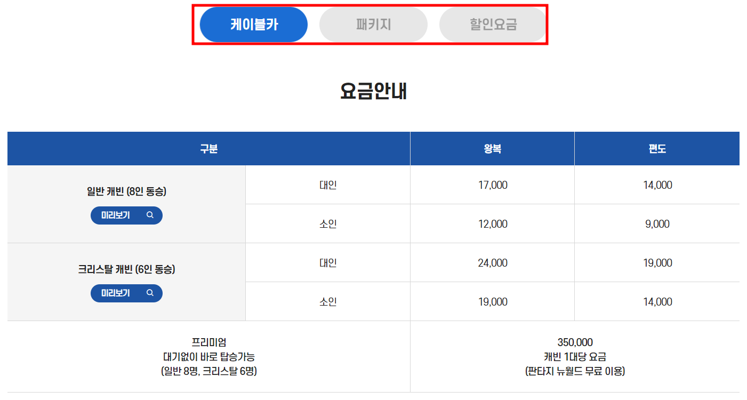Switch to the 패키지 tab
The height and width of the screenshot is (400, 747).
tap(373, 24)
